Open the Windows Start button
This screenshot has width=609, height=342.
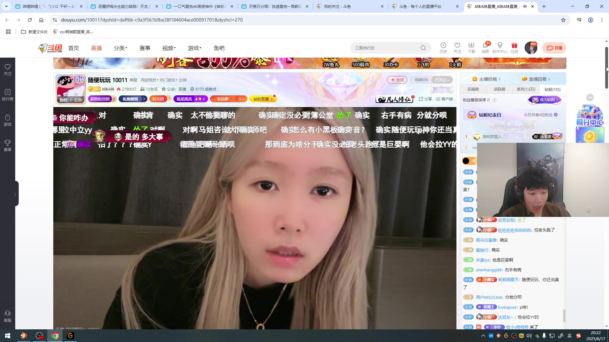(x=8, y=336)
